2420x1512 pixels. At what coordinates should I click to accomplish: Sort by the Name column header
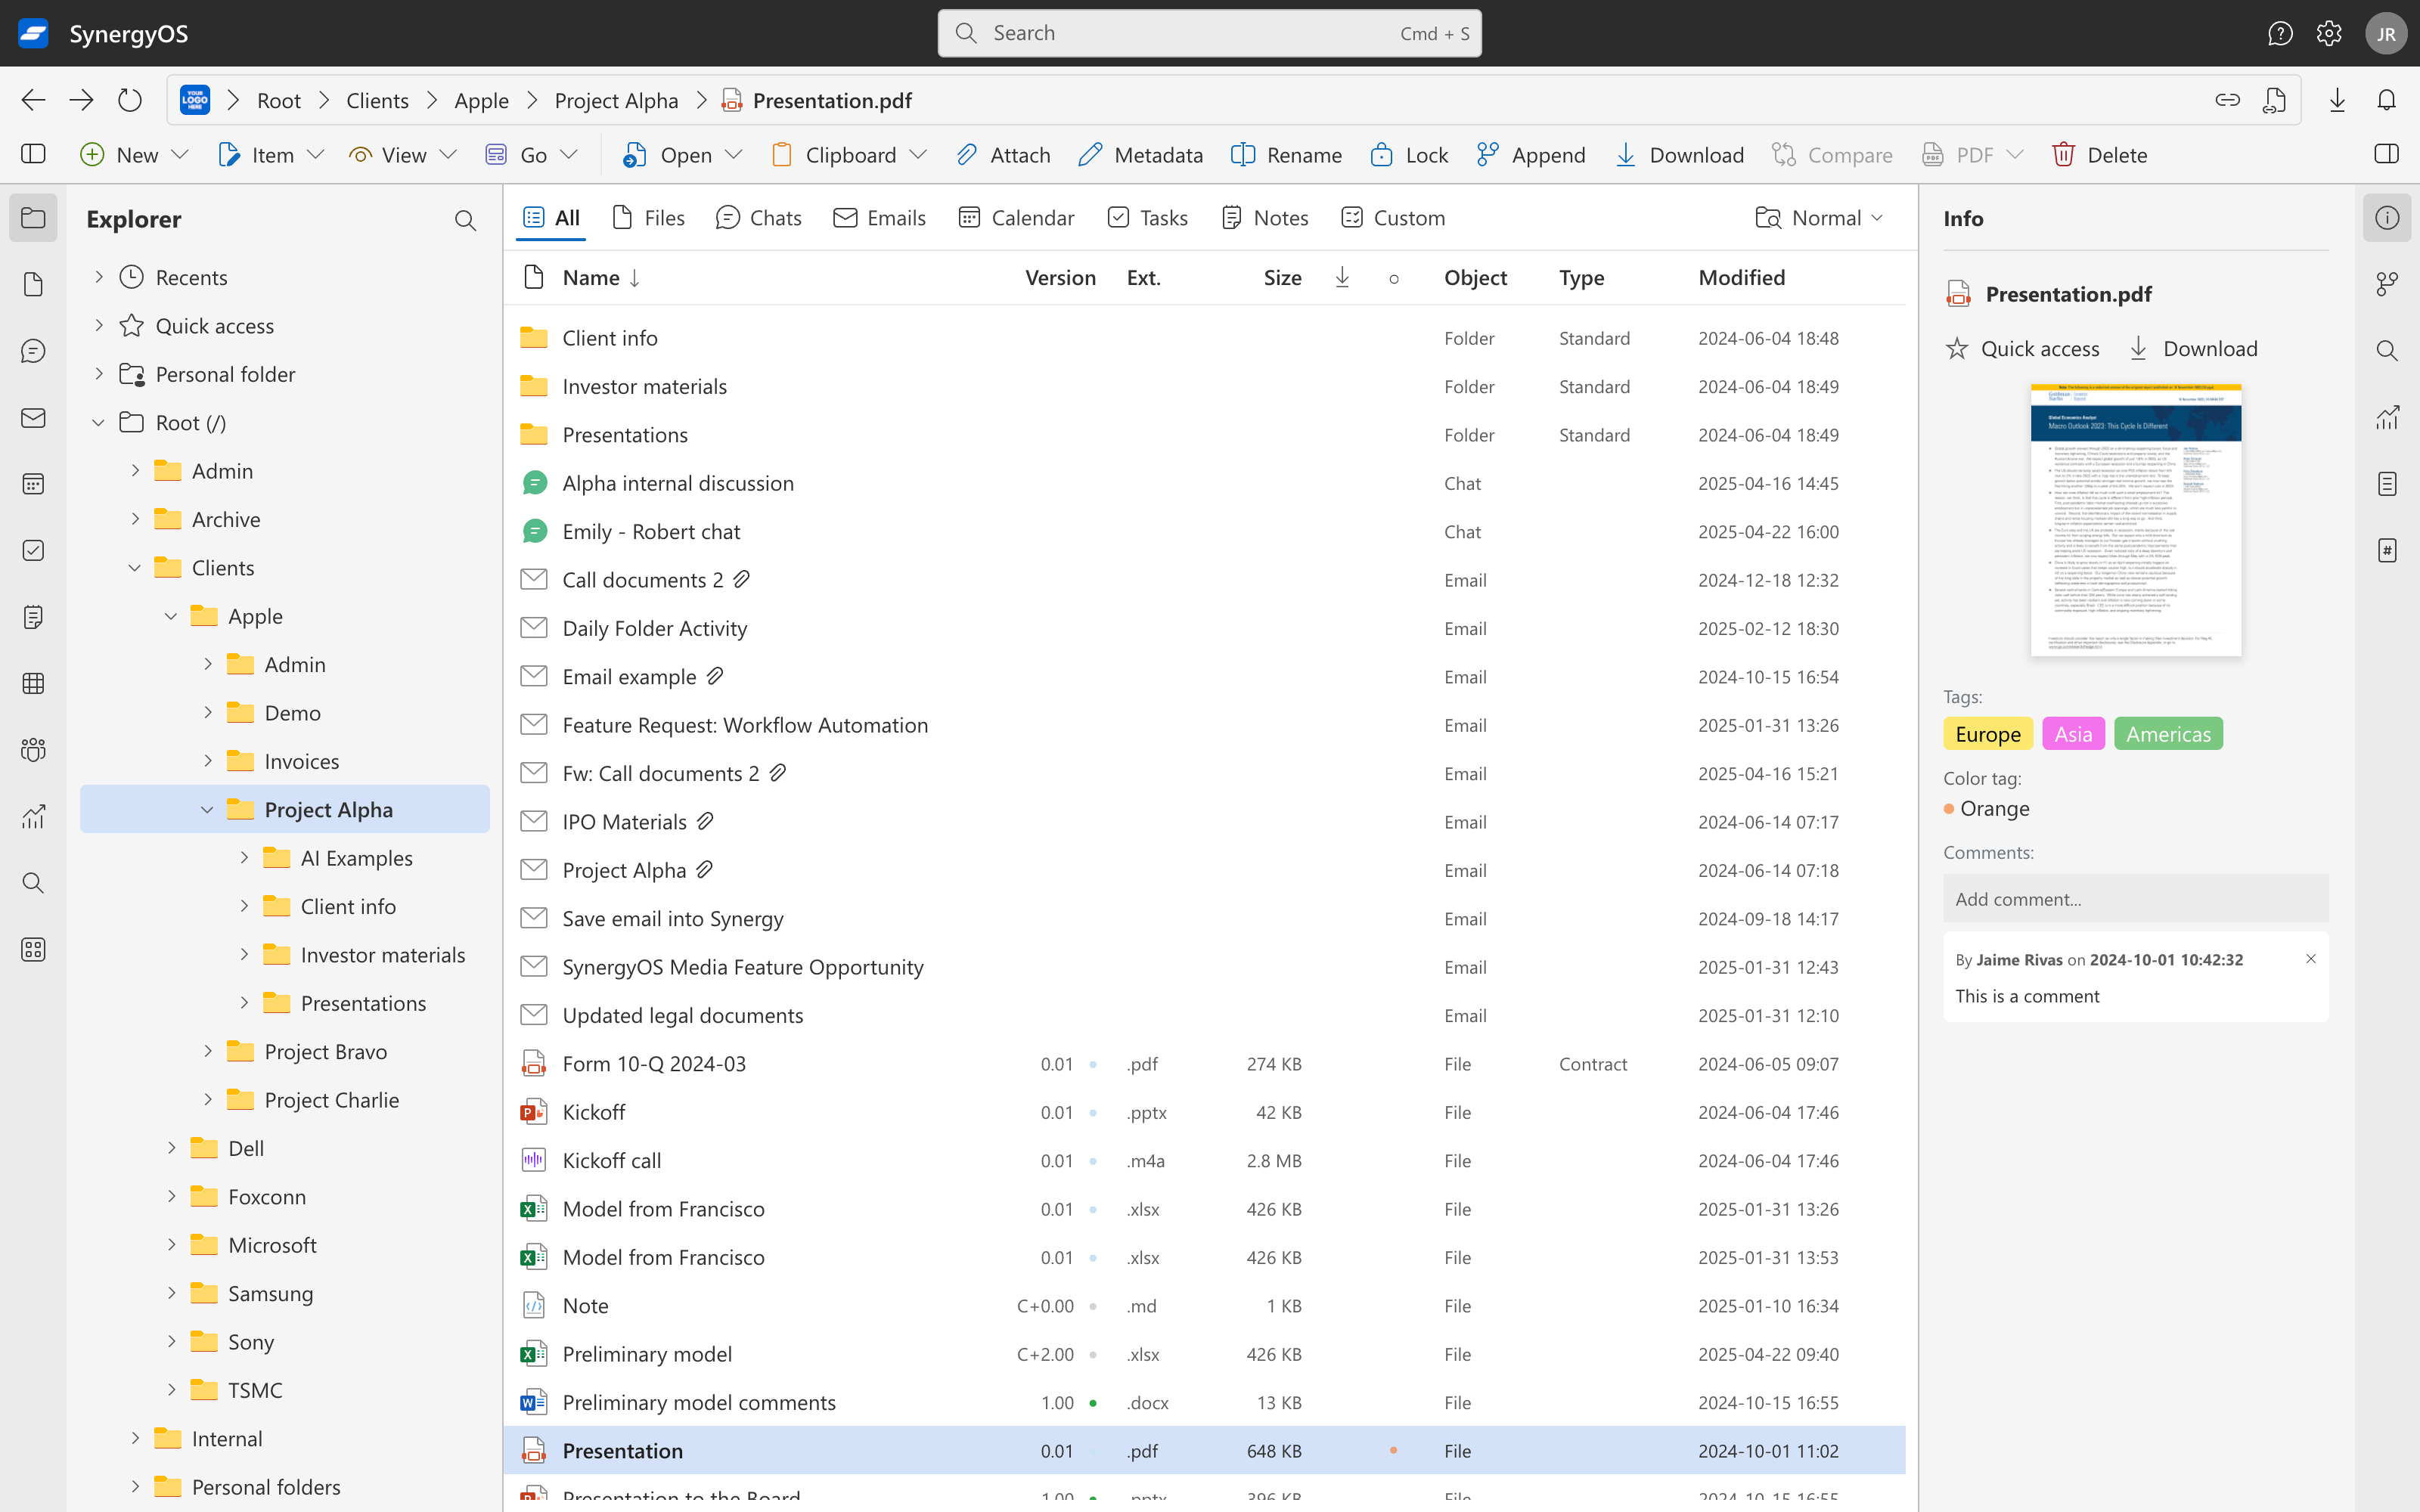pos(600,278)
